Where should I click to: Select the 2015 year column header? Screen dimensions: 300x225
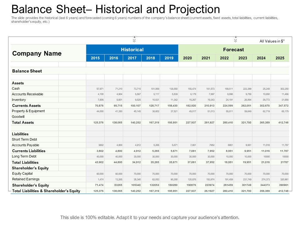tap(95, 58)
